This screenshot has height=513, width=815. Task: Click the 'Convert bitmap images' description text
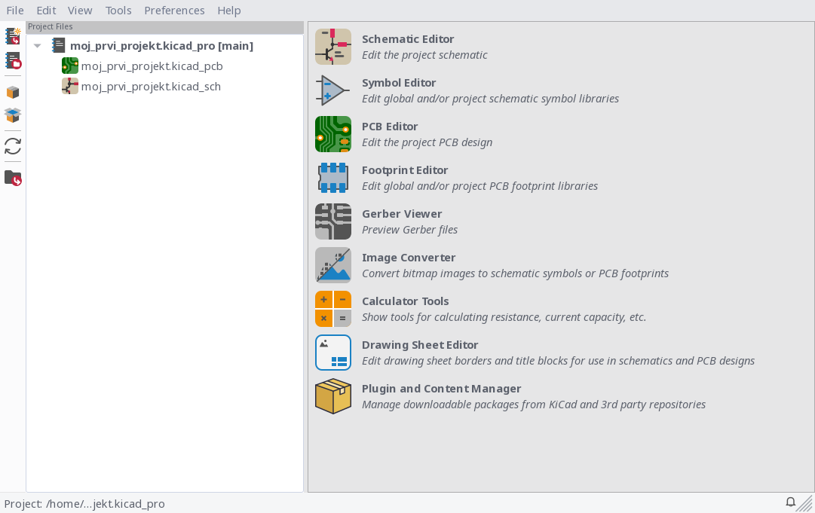(x=515, y=273)
